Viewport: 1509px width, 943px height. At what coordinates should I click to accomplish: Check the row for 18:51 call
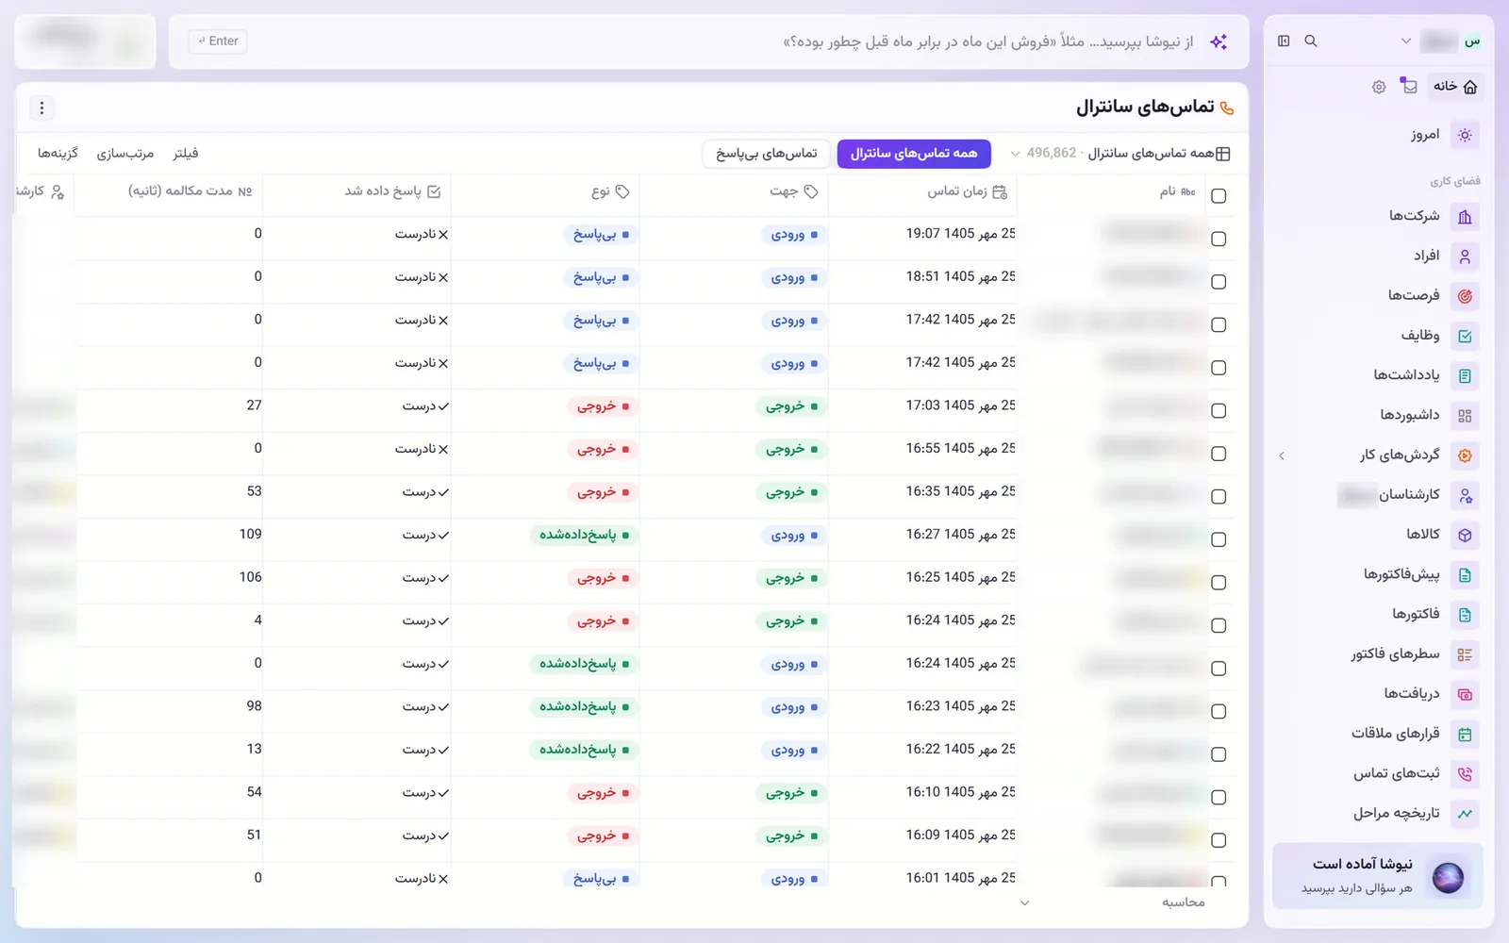[x=1219, y=282]
